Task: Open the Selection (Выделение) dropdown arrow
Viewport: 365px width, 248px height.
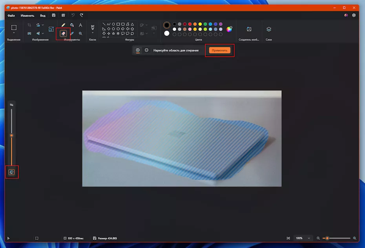Action: coord(14,33)
